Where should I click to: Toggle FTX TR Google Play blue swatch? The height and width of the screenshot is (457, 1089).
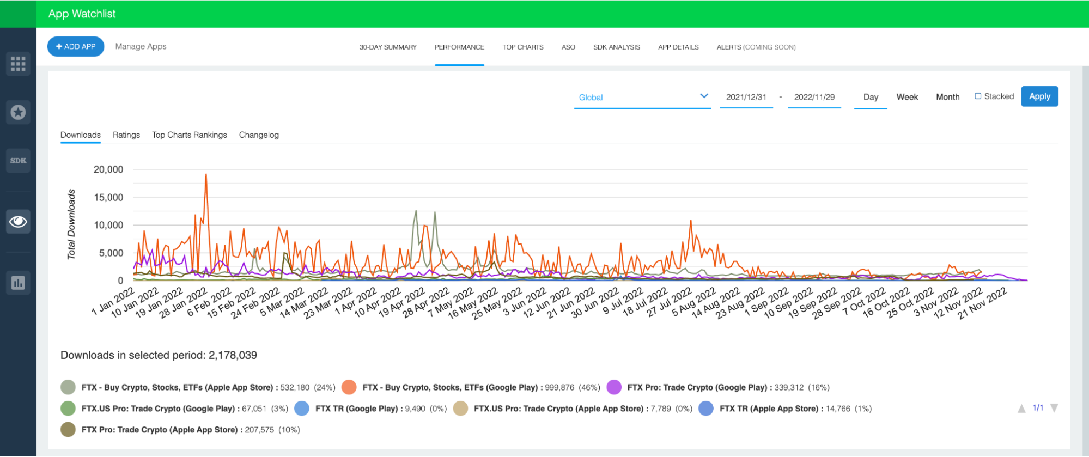pyautogui.click(x=302, y=409)
